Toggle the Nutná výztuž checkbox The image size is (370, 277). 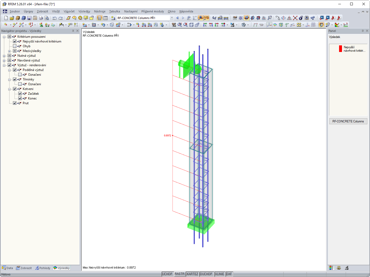[10, 56]
